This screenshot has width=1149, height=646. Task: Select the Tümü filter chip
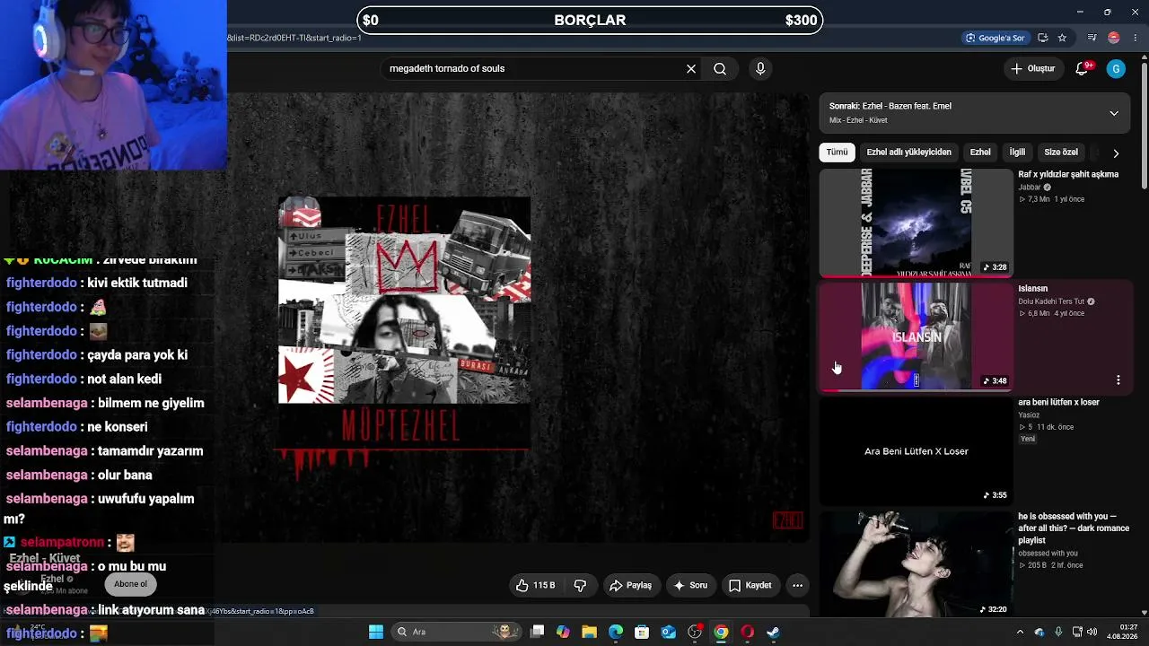(x=837, y=152)
